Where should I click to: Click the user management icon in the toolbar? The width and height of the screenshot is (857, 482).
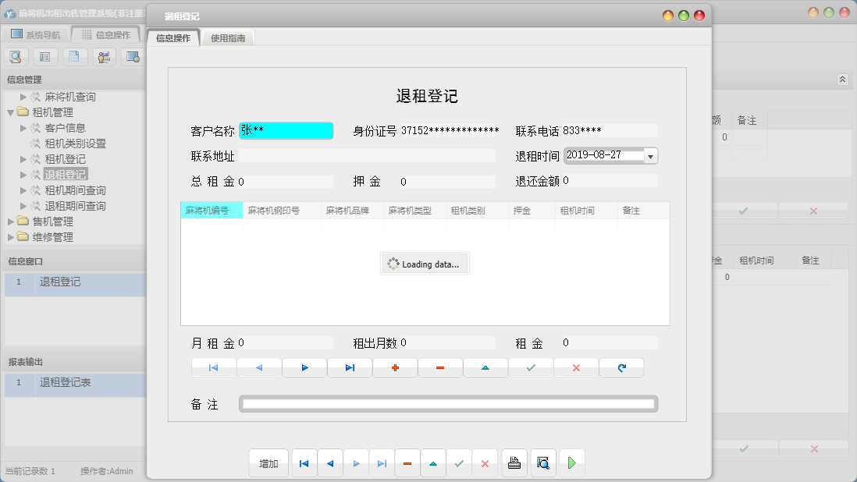[103, 56]
